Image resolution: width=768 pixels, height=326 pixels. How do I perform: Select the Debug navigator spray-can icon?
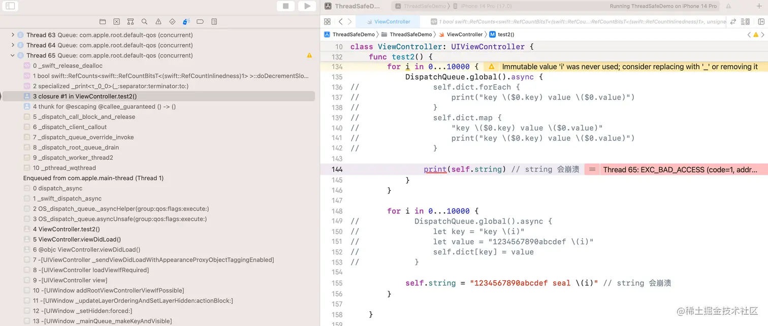[x=186, y=22]
